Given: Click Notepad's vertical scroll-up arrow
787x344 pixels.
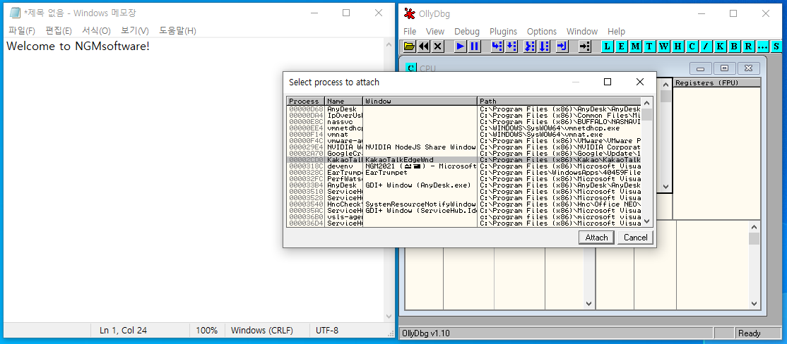Looking at the screenshot, I should pyautogui.click(x=389, y=44).
